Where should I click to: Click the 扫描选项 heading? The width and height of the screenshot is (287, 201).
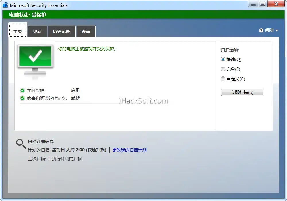click(x=230, y=50)
